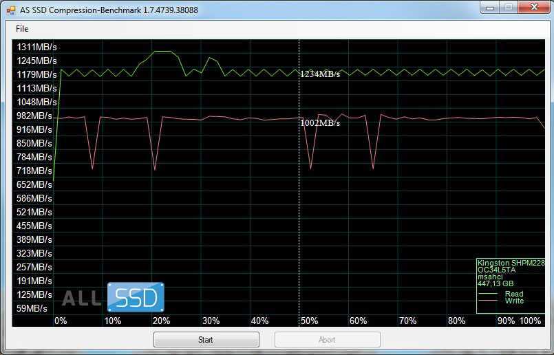Click the ALL SSD logo watermark
Screen dimensions: 554x355
click(x=113, y=297)
